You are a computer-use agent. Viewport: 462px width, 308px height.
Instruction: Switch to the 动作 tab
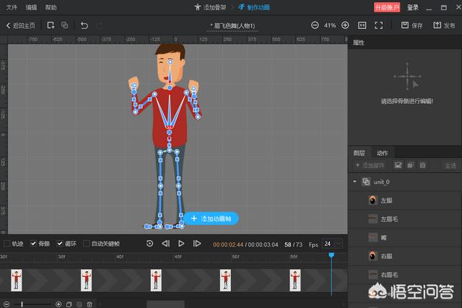coord(382,153)
